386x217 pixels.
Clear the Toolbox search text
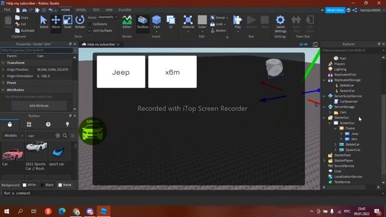point(58,136)
